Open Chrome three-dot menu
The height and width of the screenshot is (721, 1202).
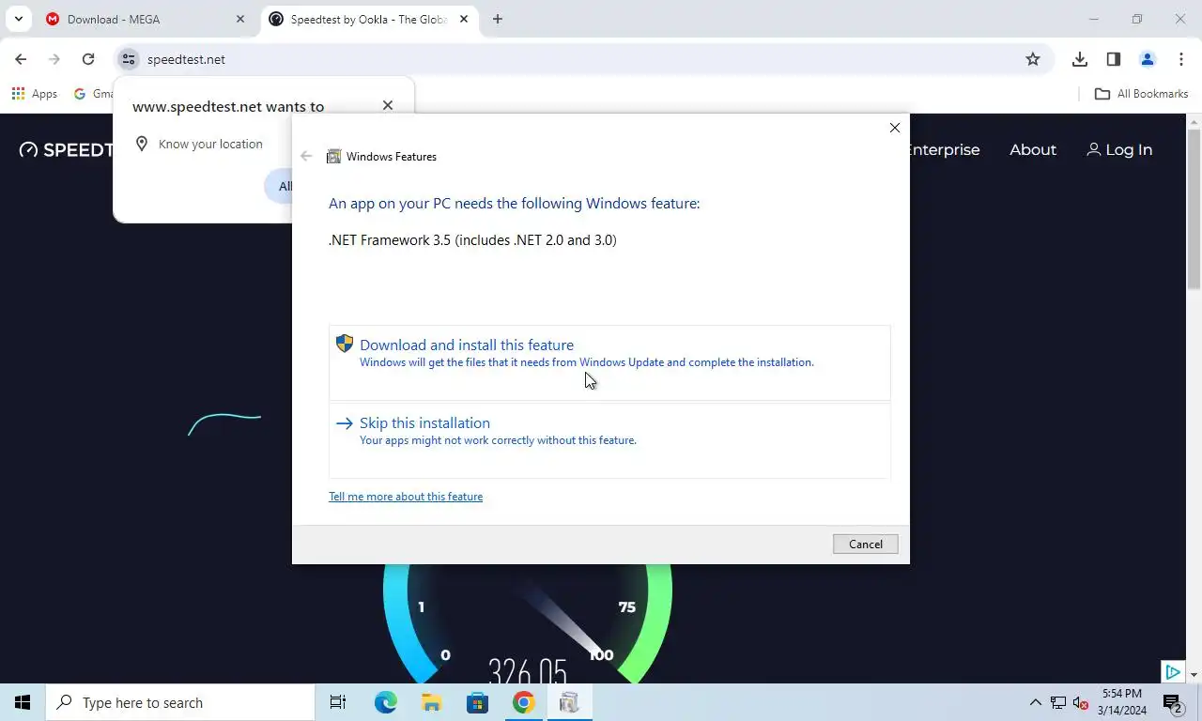(x=1181, y=59)
